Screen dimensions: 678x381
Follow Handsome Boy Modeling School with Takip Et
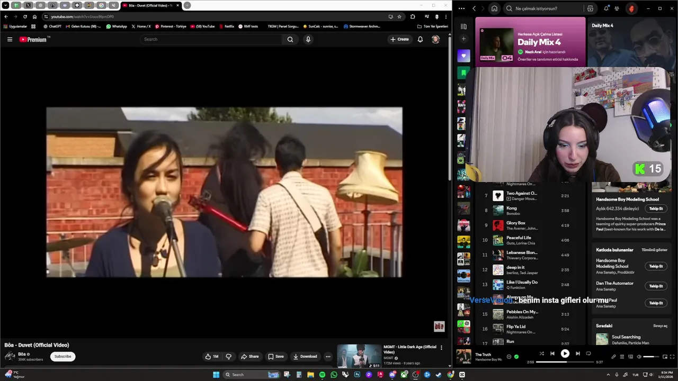(656, 208)
